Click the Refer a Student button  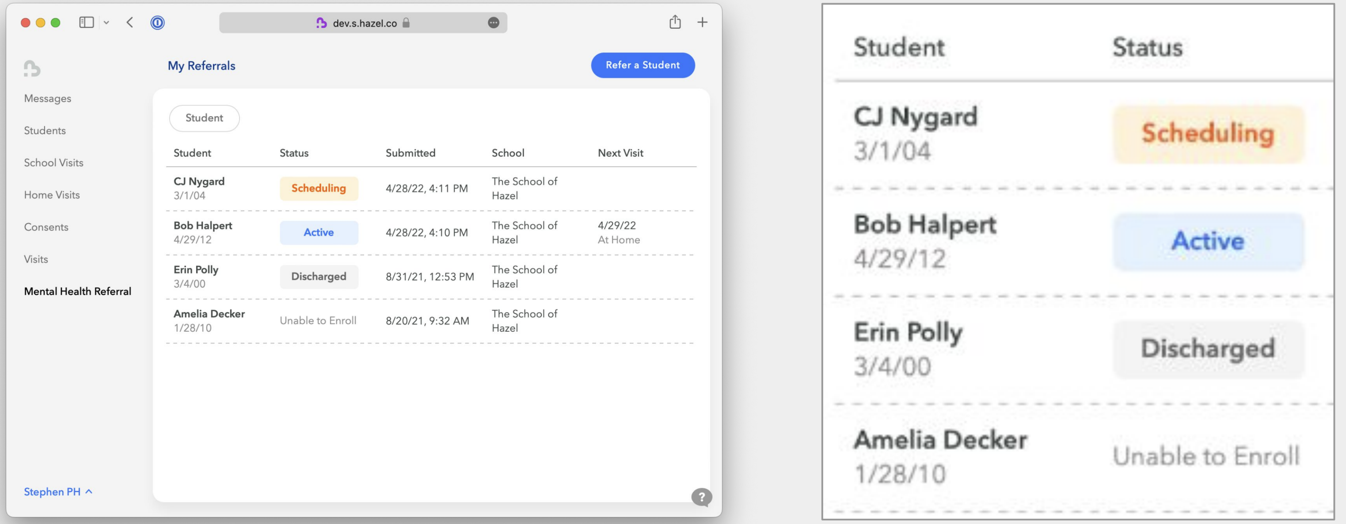(643, 65)
